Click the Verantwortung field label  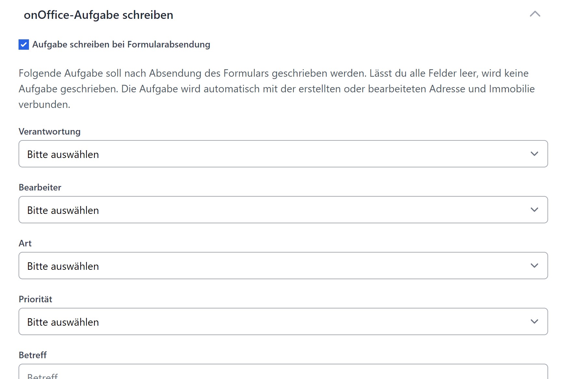tap(49, 132)
